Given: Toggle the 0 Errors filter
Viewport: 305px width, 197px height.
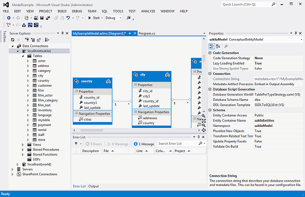Looking at the screenshot, I should 93,144.
